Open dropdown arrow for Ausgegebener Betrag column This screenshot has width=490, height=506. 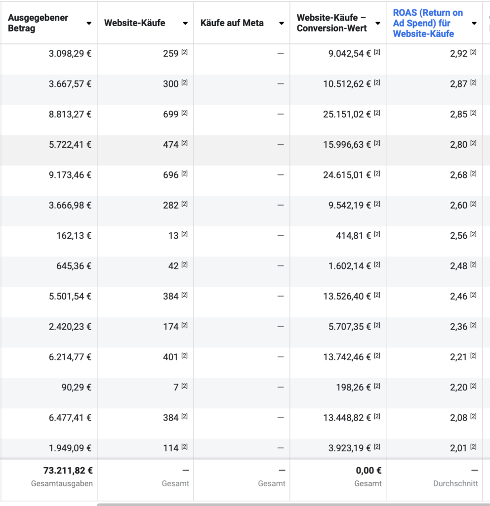click(x=89, y=23)
